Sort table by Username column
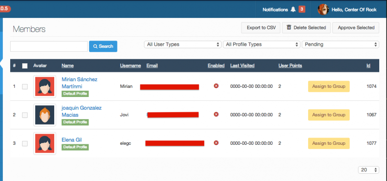Viewport: 387px width, 181px height. [130, 66]
